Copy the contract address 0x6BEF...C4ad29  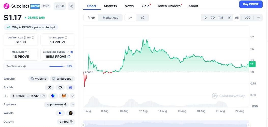[x=44, y=96]
